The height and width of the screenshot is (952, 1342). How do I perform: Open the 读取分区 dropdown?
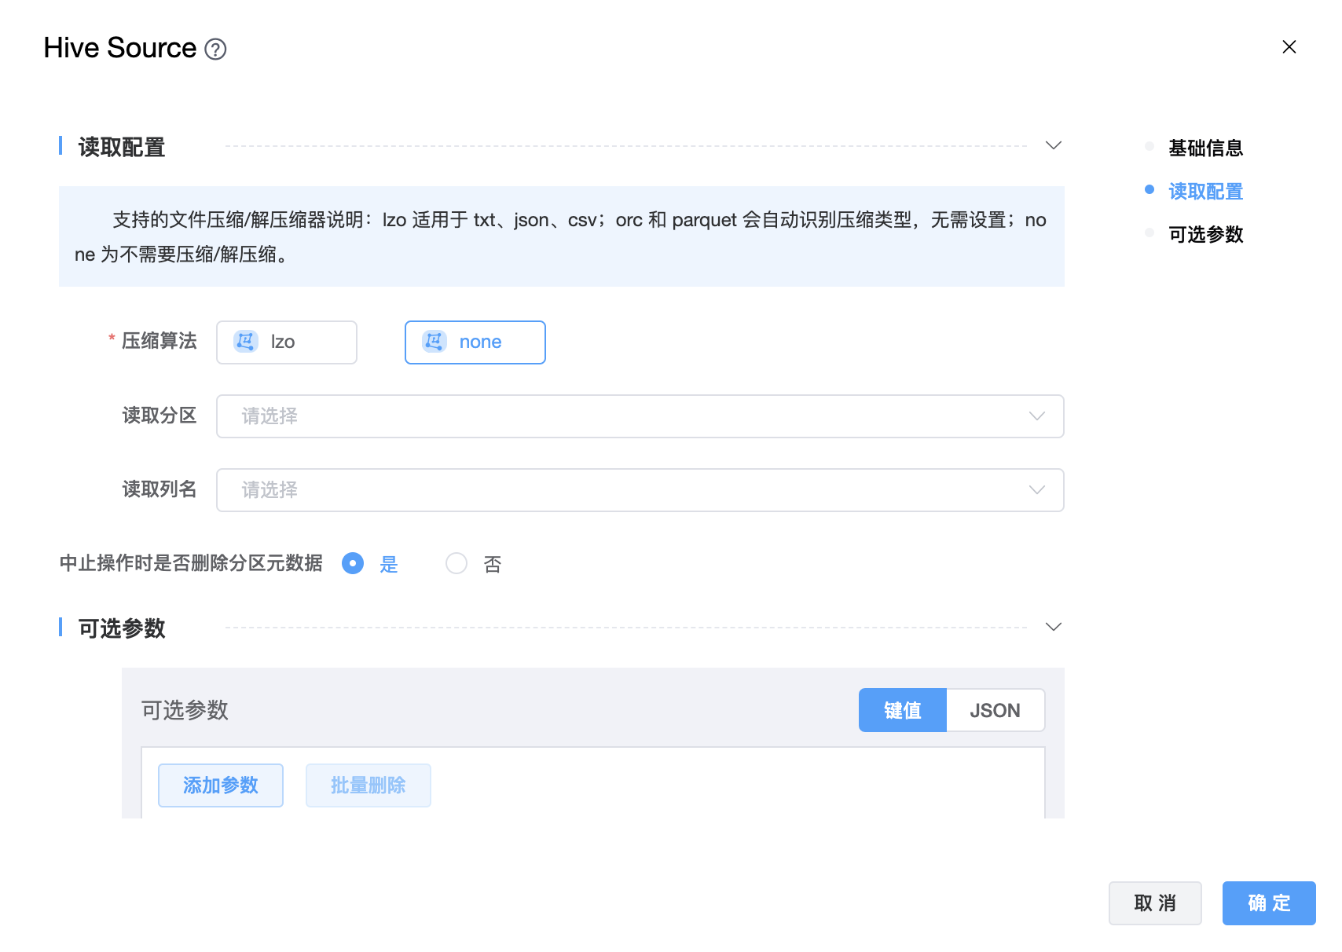(x=640, y=416)
